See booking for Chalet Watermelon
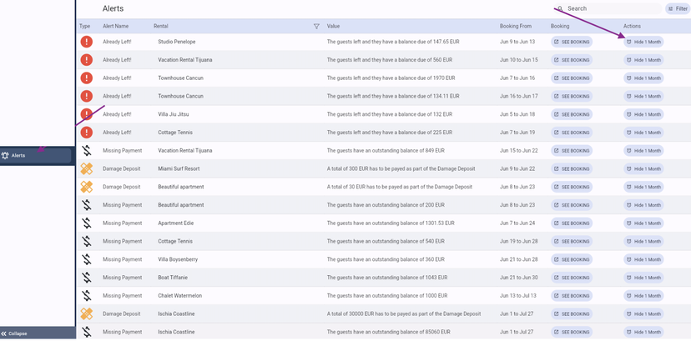The width and height of the screenshot is (691, 341). click(572, 296)
